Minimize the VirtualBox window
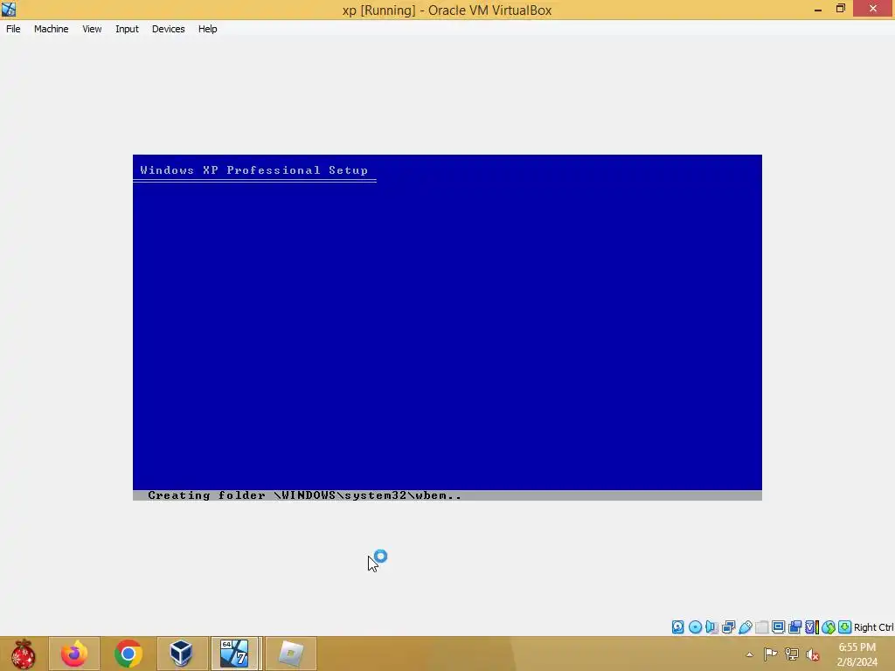 pos(818,9)
